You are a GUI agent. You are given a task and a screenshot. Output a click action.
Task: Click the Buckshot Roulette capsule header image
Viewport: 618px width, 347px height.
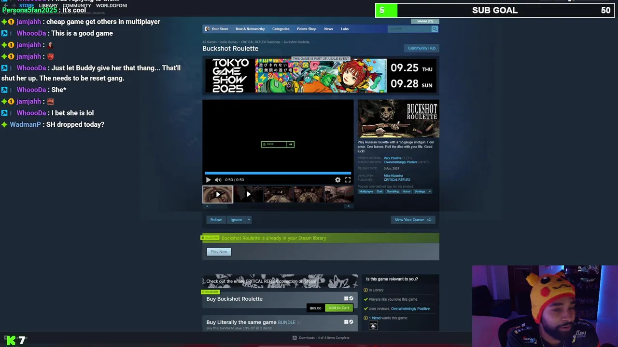[398, 119]
